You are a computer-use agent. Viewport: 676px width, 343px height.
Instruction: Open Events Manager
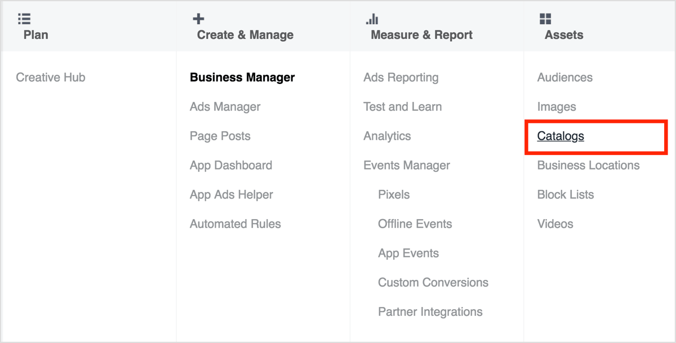click(407, 166)
